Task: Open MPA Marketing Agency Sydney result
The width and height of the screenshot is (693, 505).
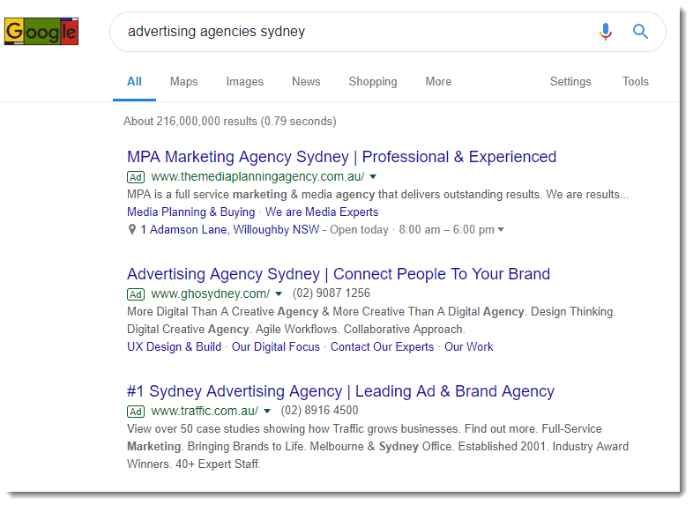Action: pyautogui.click(x=341, y=157)
